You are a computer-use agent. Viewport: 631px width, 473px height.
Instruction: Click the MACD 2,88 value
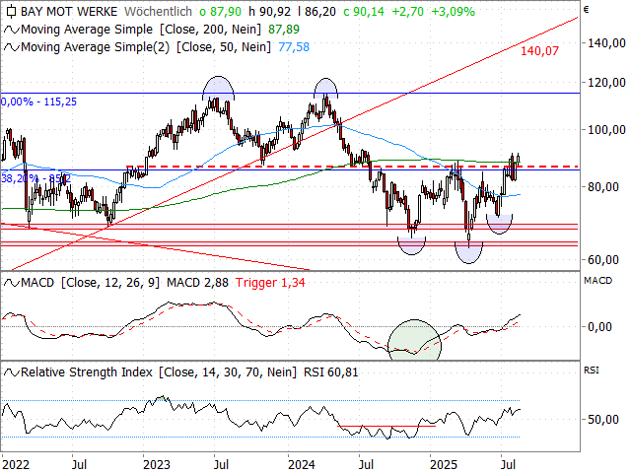[x=197, y=283]
